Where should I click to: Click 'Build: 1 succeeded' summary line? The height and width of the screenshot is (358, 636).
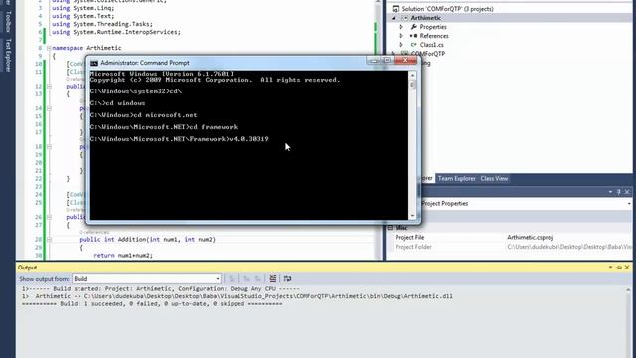pos(152,304)
